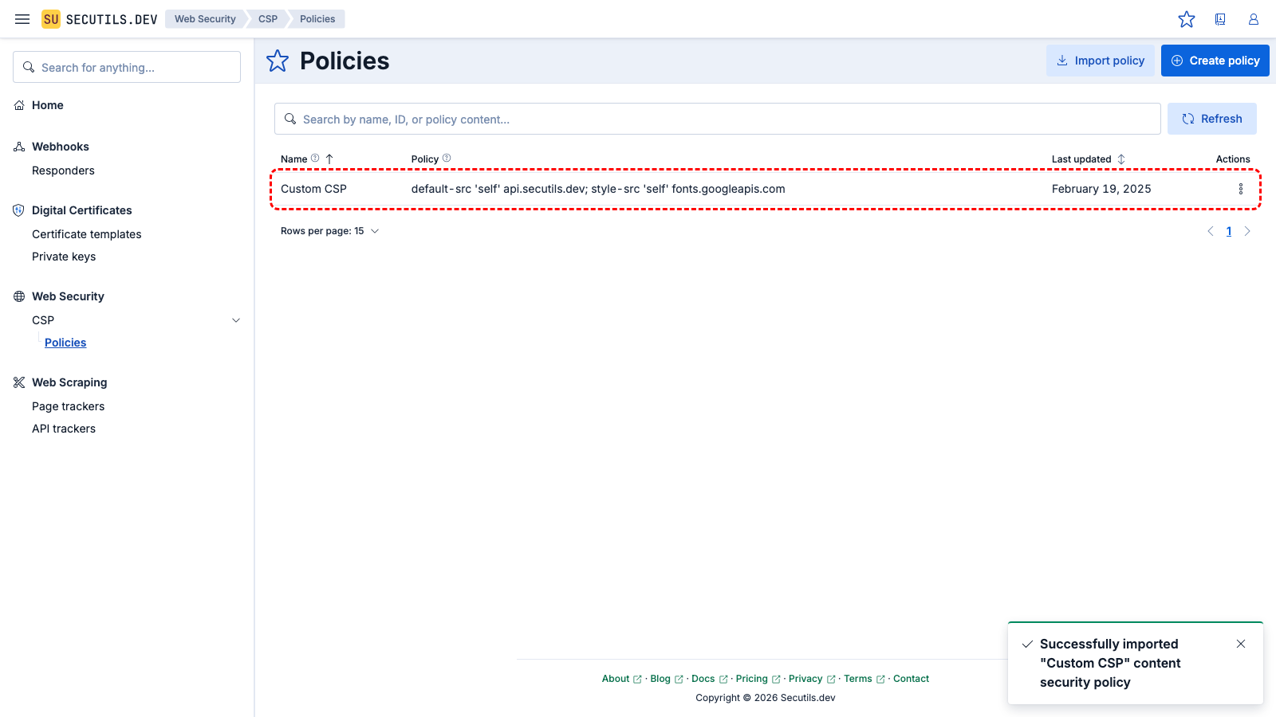Open the Pricing link in the footer
Screen dimensions: 1276x717
tap(753, 678)
